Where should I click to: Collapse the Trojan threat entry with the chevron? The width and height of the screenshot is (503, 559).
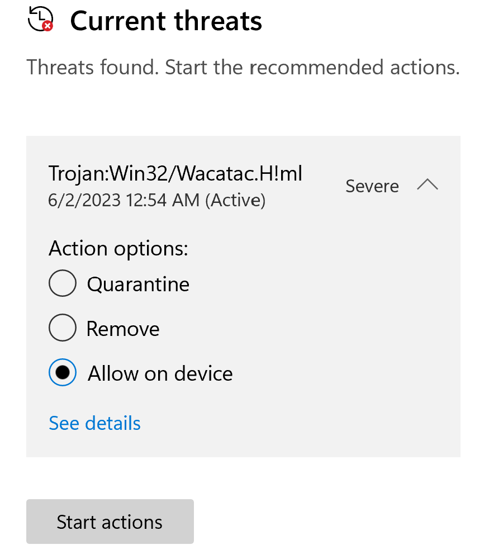tap(428, 186)
